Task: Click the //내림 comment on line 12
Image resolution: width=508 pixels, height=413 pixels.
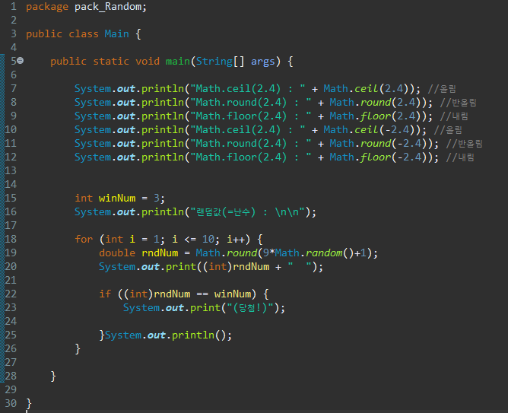Action: click(x=460, y=157)
